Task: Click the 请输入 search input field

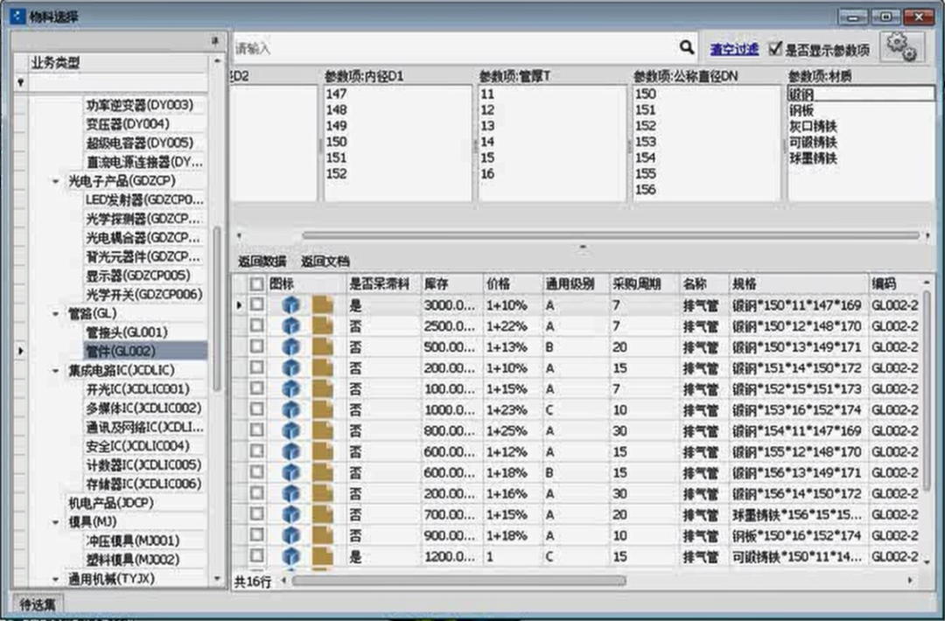Action: [455, 48]
